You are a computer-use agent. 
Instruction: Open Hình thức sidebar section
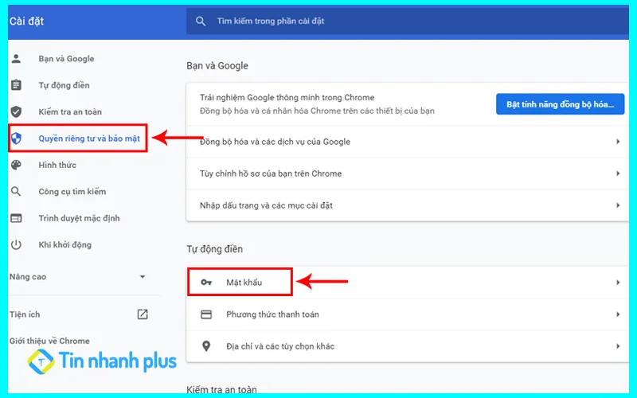click(x=57, y=165)
